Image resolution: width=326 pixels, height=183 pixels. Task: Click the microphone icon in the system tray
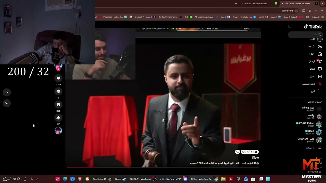[32, 179]
